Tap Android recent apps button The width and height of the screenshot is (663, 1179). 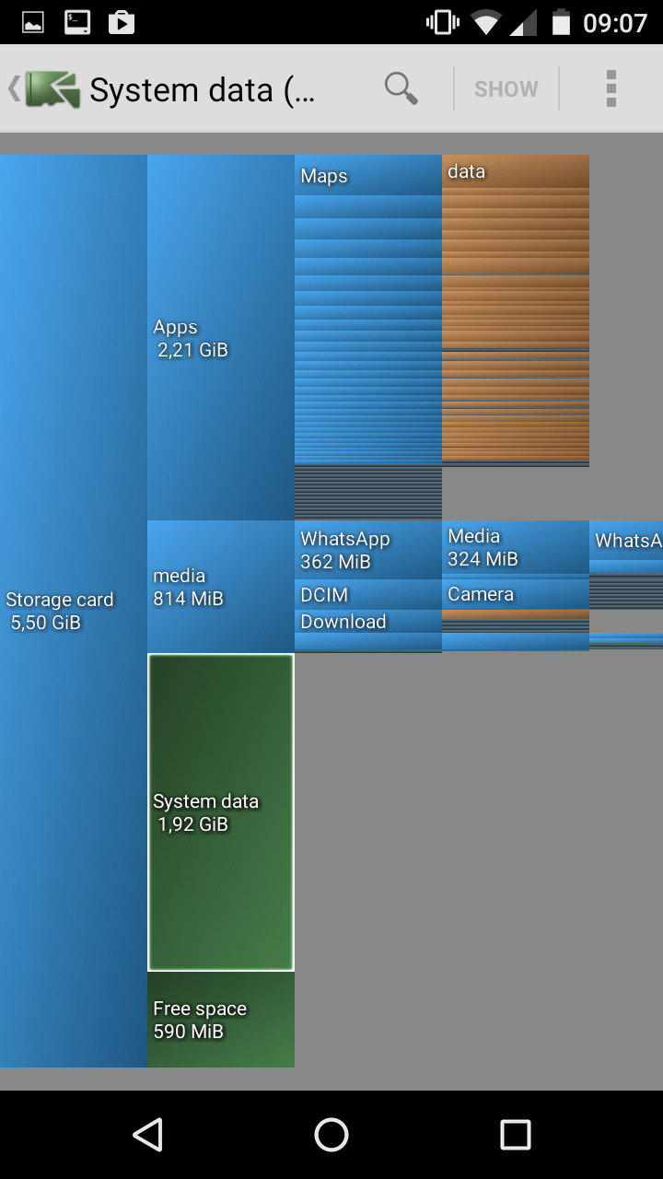pos(516,1135)
